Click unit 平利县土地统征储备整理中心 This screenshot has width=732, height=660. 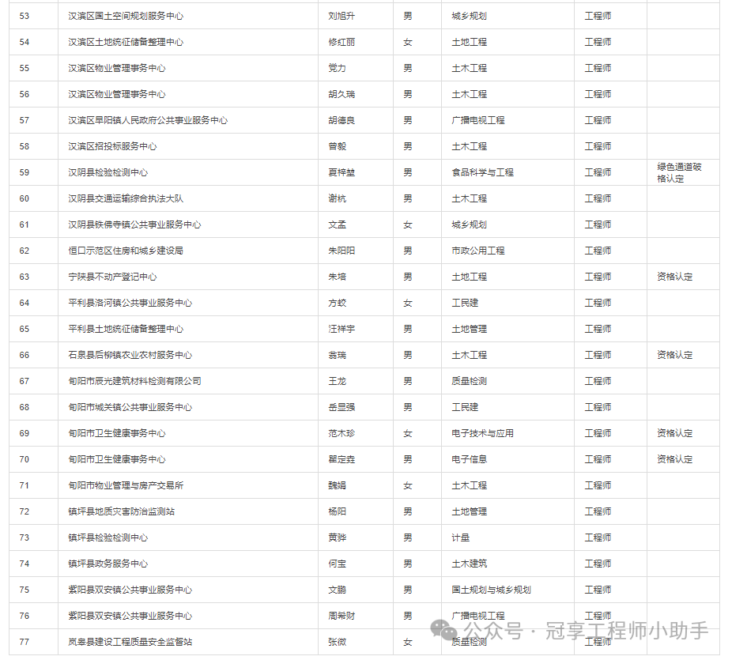point(126,330)
